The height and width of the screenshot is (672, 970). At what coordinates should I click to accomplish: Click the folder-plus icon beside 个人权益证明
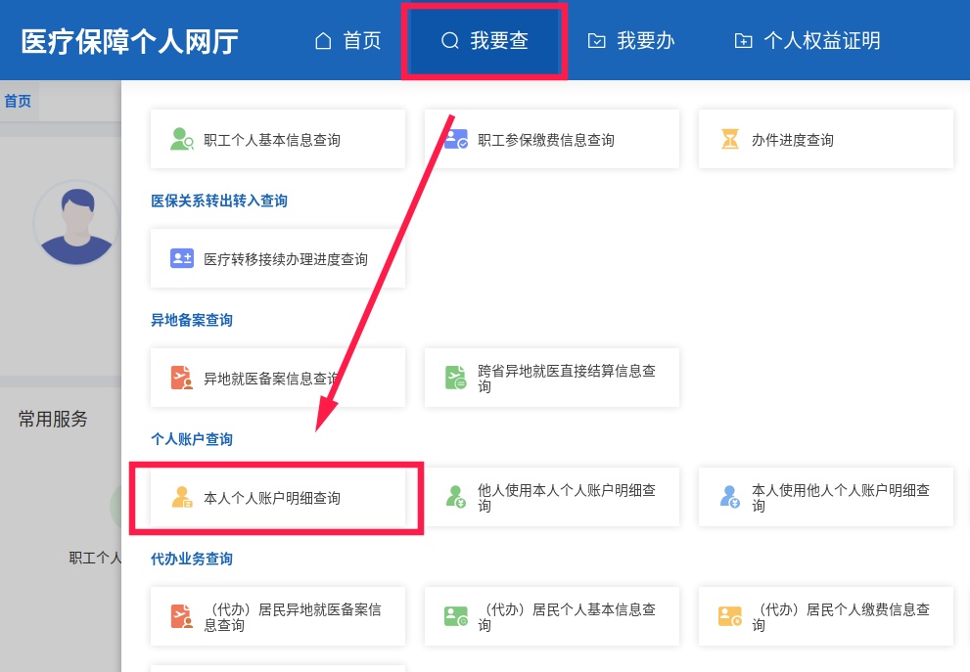pos(743,41)
